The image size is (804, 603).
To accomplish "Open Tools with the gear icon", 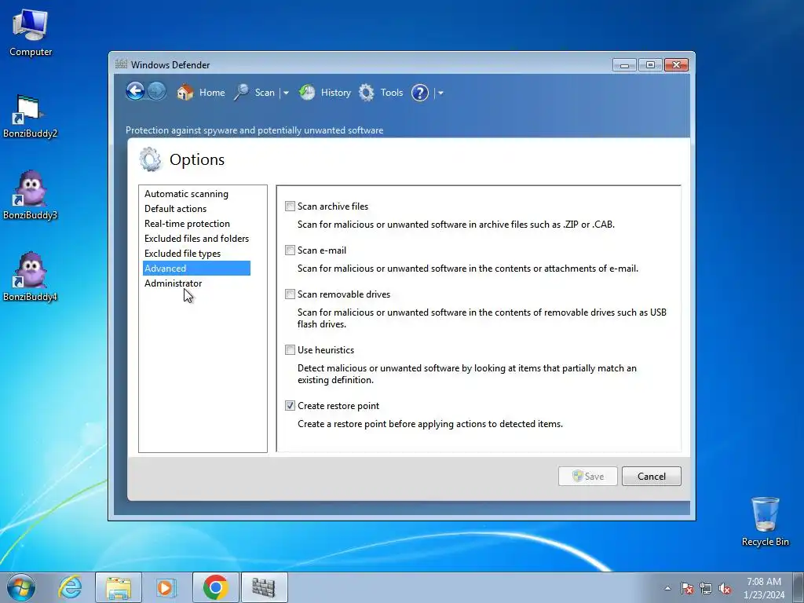I will 367,93.
